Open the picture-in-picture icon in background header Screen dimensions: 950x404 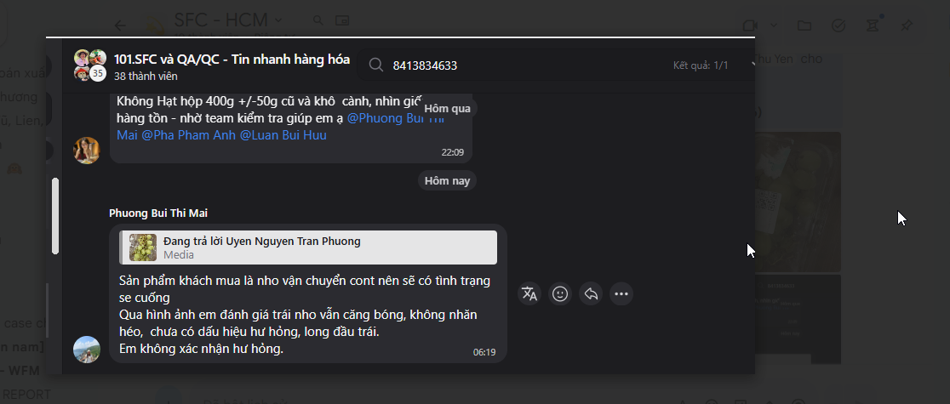(342, 20)
